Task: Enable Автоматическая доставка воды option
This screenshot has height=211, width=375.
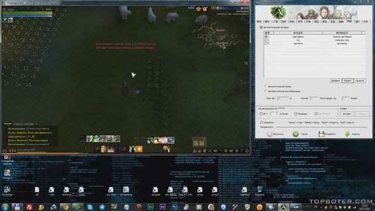Action: [265, 91]
